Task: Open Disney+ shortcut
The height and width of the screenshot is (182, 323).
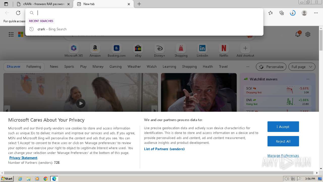Action: (159, 51)
